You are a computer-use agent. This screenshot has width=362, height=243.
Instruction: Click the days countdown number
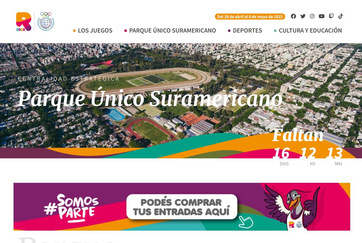click(281, 153)
